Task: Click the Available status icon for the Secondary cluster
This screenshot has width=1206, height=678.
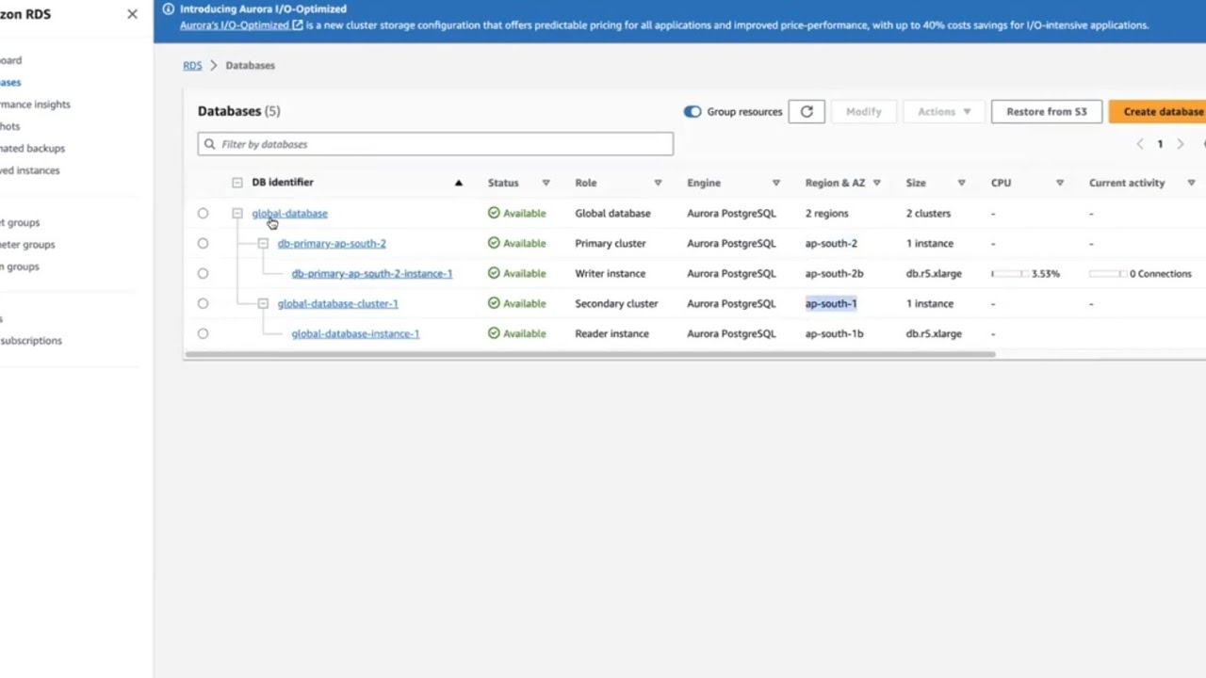Action: pos(494,303)
